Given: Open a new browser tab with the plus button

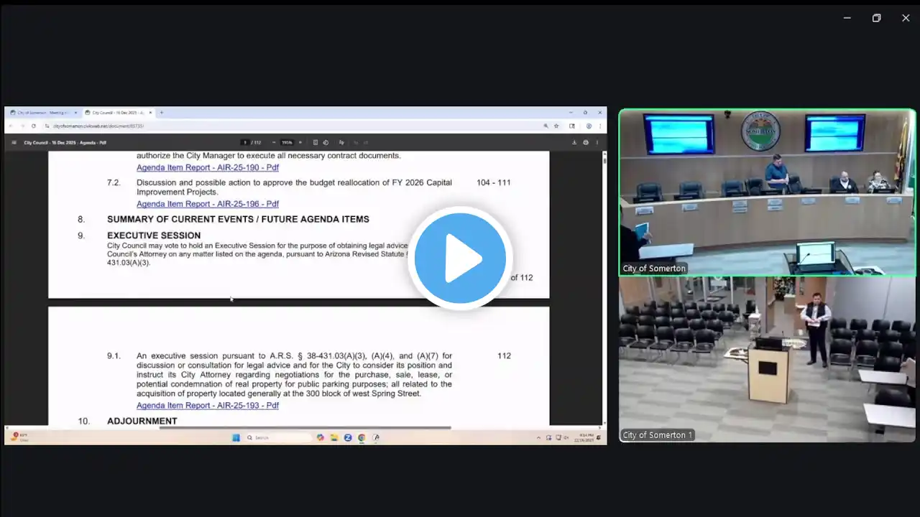Looking at the screenshot, I should [162, 113].
